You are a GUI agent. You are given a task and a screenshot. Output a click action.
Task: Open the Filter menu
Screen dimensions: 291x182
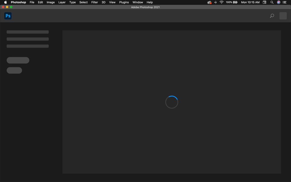(95, 2)
